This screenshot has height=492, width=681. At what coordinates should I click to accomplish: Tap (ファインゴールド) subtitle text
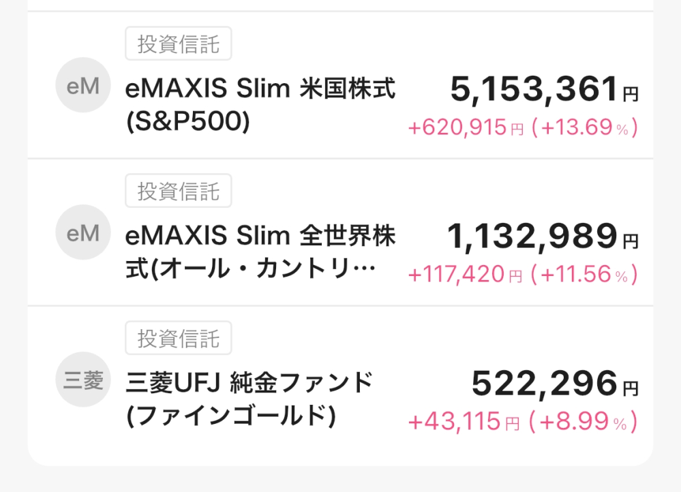click(x=232, y=415)
